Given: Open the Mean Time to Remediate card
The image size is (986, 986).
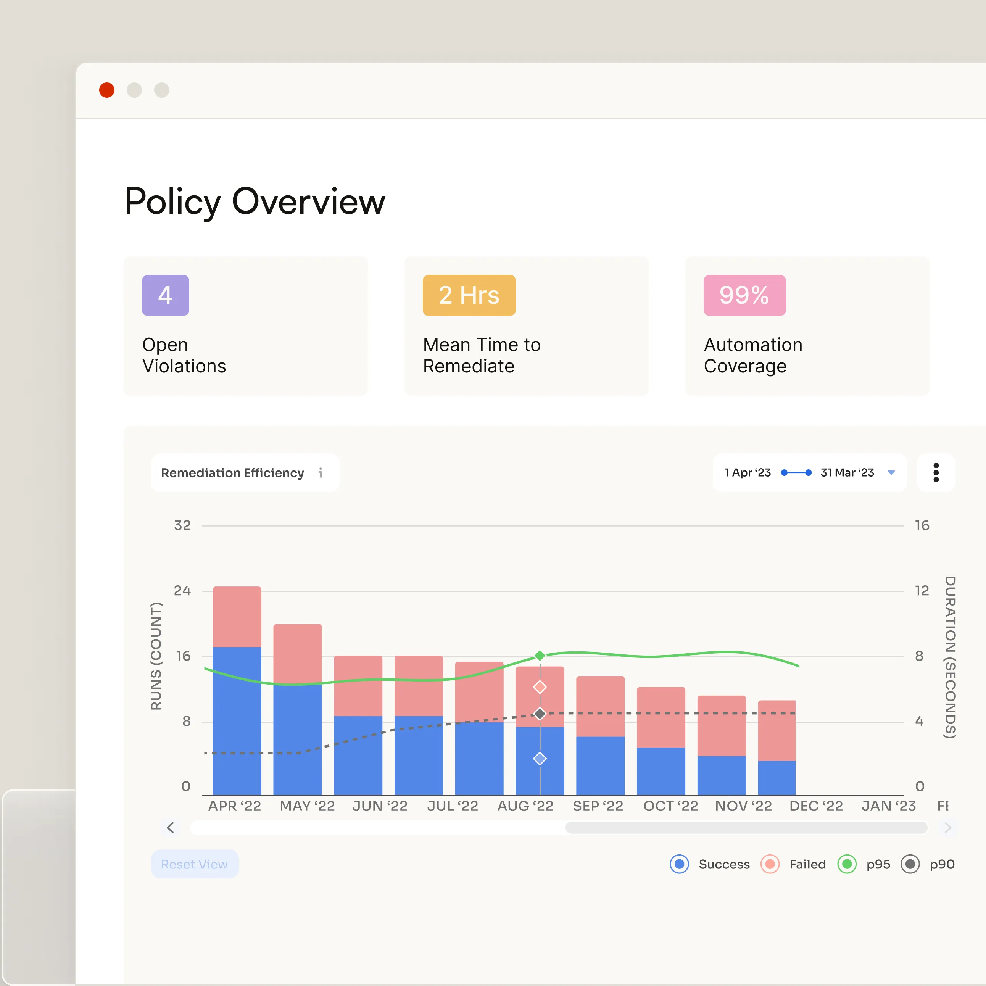Looking at the screenshot, I should tap(526, 325).
